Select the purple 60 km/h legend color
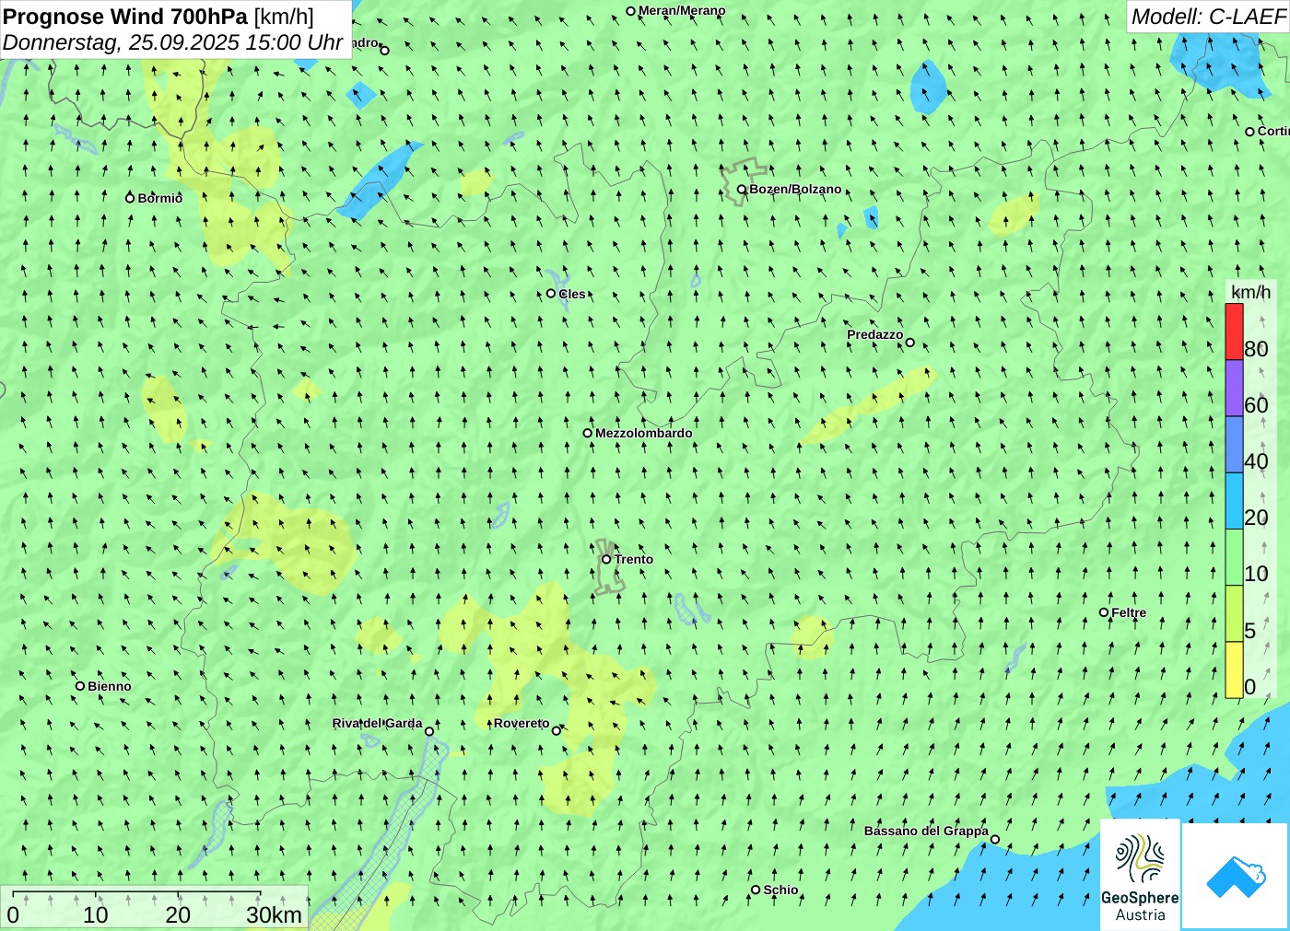Viewport: 1290px width, 931px height. point(1234,388)
